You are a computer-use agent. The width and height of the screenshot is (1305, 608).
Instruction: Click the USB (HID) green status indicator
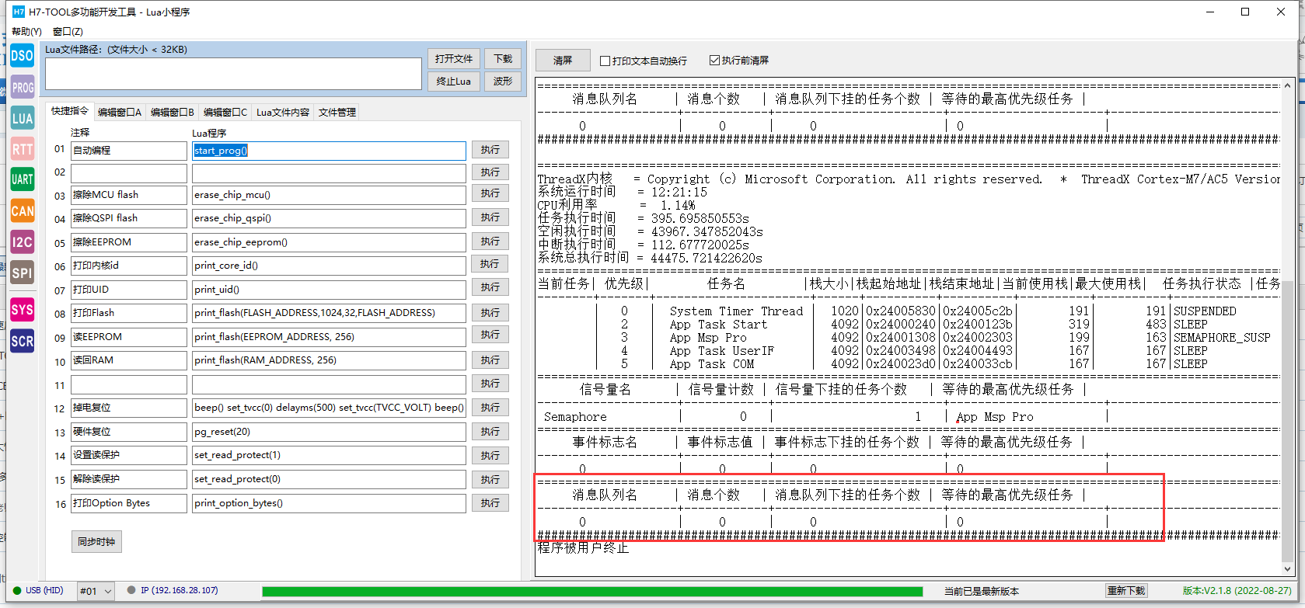tap(17, 590)
